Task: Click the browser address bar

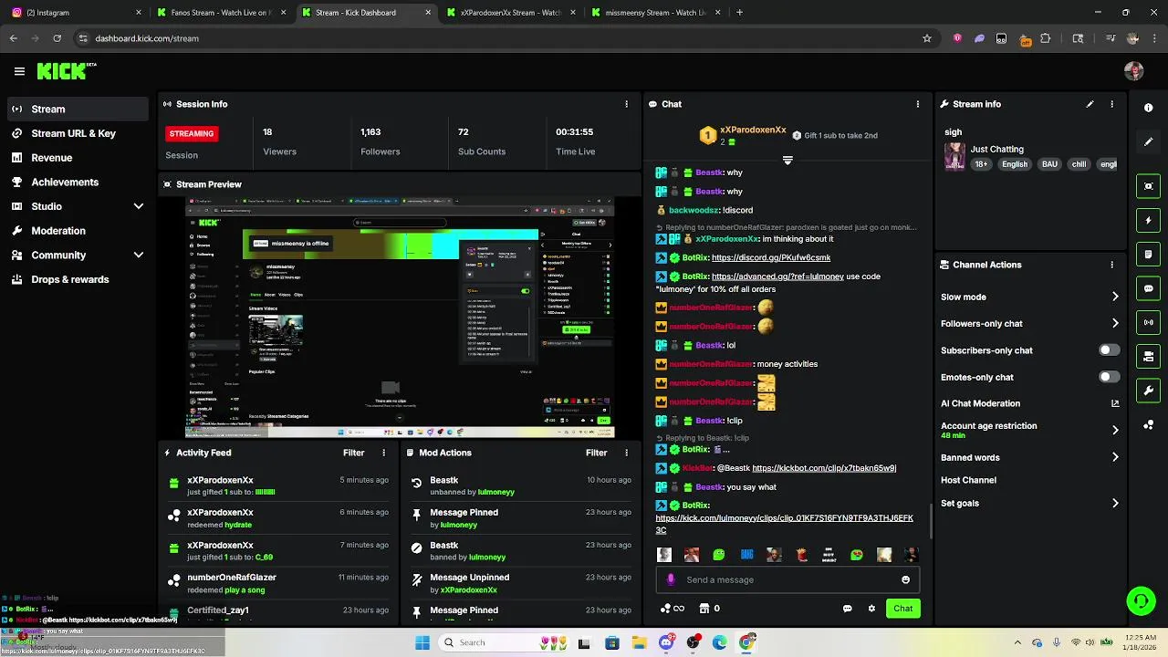Action: (497, 38)
